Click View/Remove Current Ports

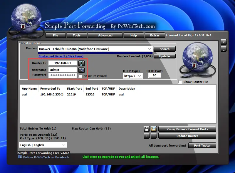pos(187,129)
